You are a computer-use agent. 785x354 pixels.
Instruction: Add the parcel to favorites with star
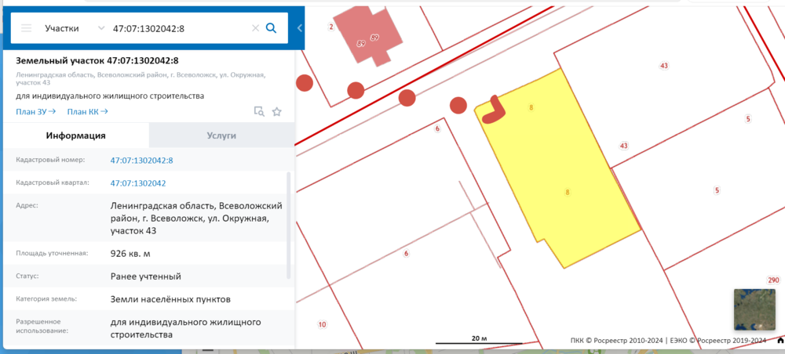pyautogui.click(x=276, y=112)
